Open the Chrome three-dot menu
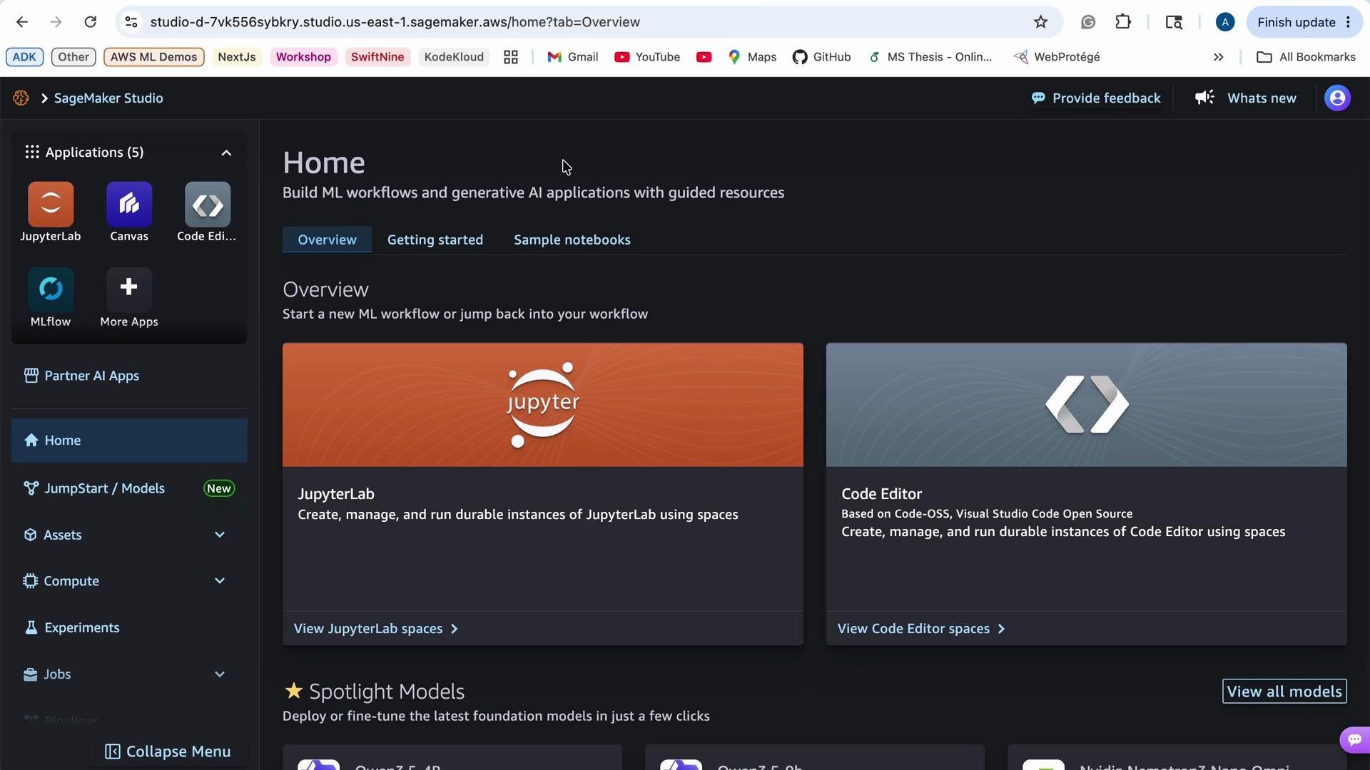The height and width of the screenshot is (770, 1370). (1349, 22)
